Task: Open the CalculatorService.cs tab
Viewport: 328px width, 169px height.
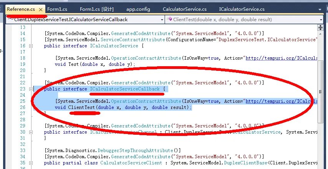Action: click(x=184, y=9)
